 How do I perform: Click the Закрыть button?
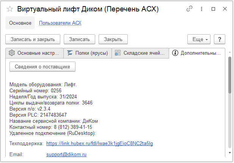click(x=113, y=39)
